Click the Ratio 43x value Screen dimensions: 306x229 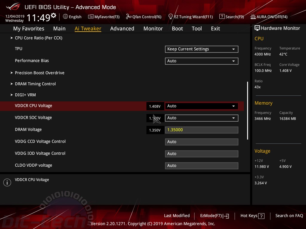coord(258,87)
